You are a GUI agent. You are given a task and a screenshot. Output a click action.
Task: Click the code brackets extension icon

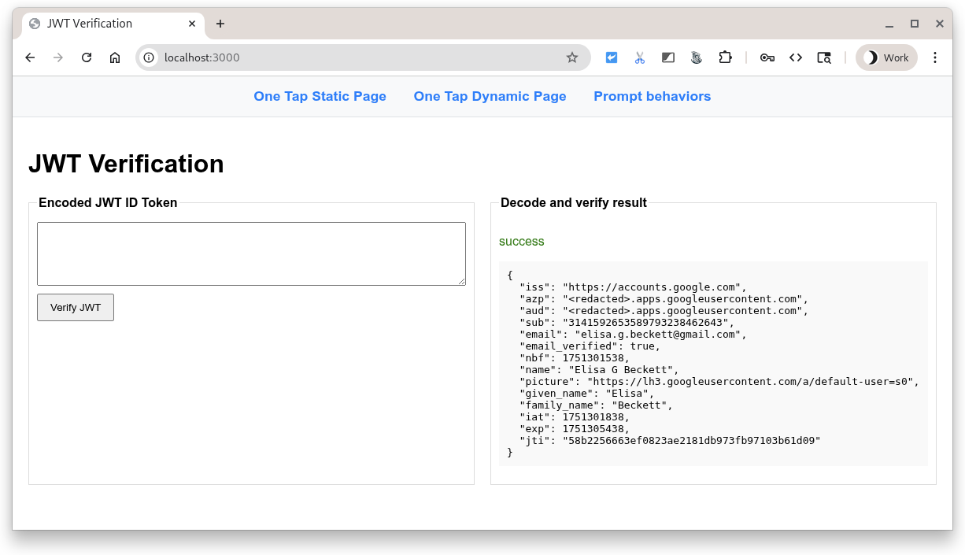click(x=796, y=57)
